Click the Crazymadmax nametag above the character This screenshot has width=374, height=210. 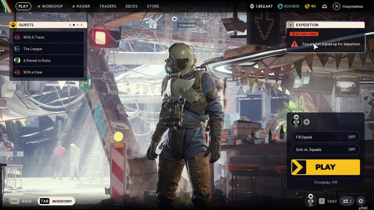pyautogui.click(x=189, y=19)
